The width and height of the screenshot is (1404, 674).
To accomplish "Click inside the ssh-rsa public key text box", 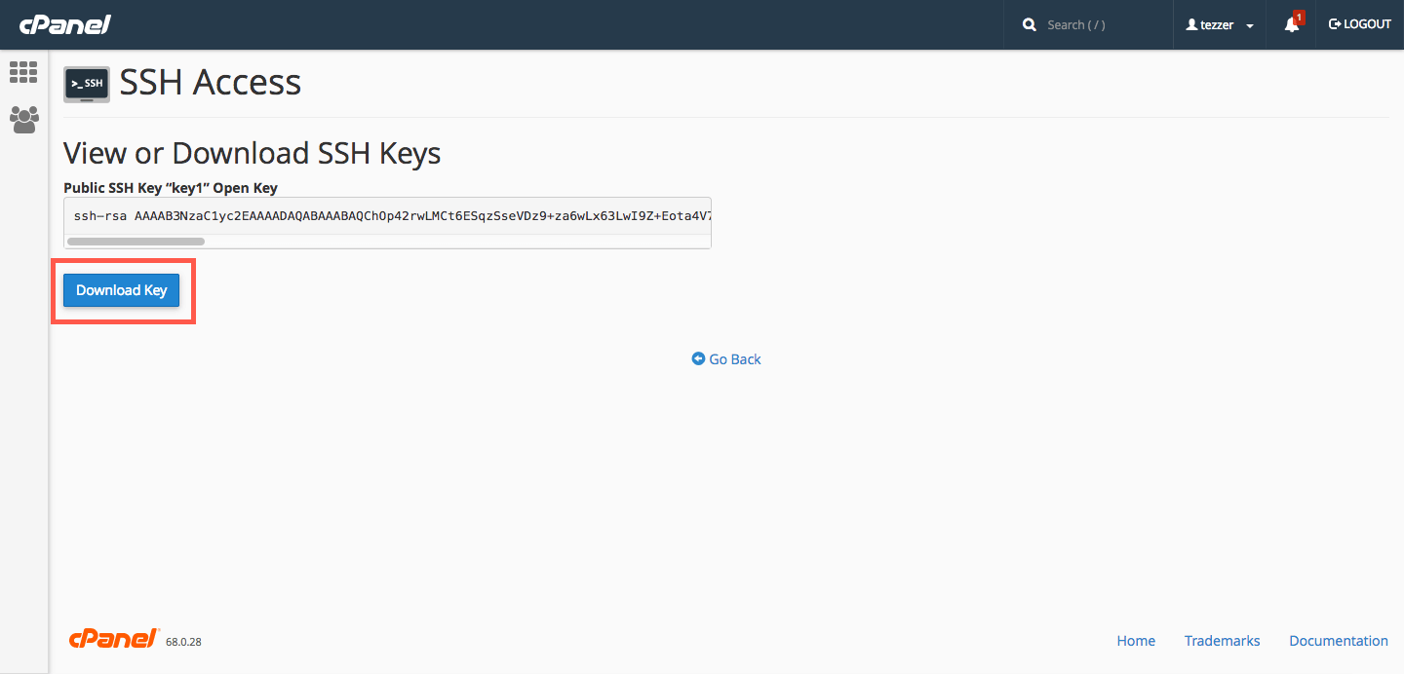I will (x=387, y=215).
